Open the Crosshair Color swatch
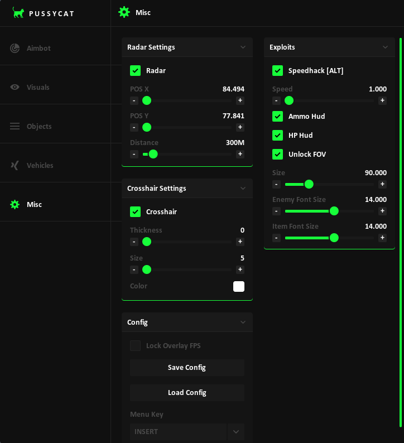 coord(239,287)
